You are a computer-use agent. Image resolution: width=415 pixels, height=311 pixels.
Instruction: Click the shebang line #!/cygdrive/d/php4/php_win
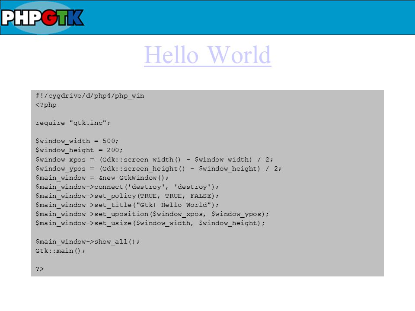90,96
